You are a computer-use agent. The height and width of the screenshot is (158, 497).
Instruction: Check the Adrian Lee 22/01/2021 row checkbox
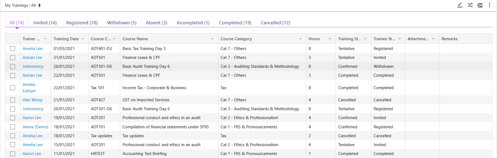(12, 75)
